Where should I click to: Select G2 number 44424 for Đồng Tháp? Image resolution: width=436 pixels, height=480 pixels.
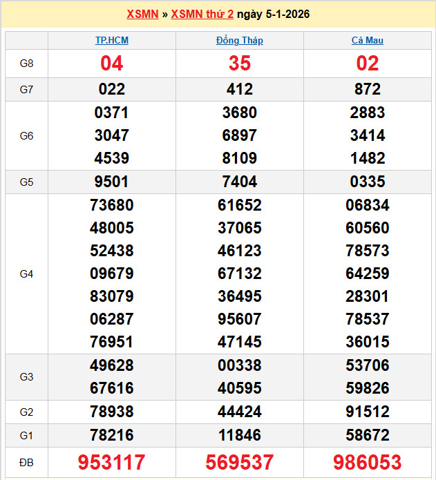pos(240,412)
